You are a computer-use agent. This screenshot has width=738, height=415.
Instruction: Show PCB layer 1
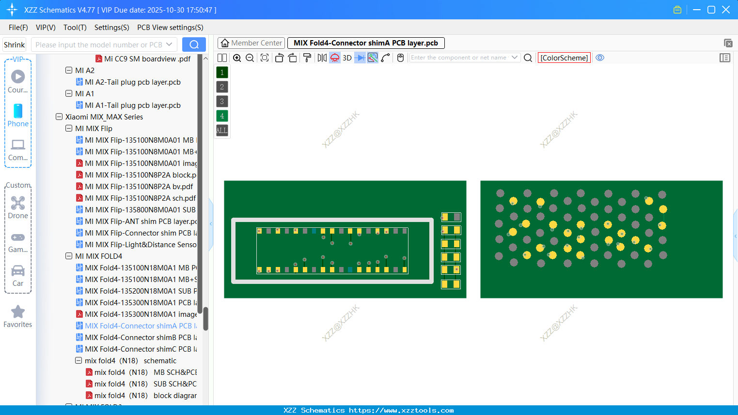[222, 73]
